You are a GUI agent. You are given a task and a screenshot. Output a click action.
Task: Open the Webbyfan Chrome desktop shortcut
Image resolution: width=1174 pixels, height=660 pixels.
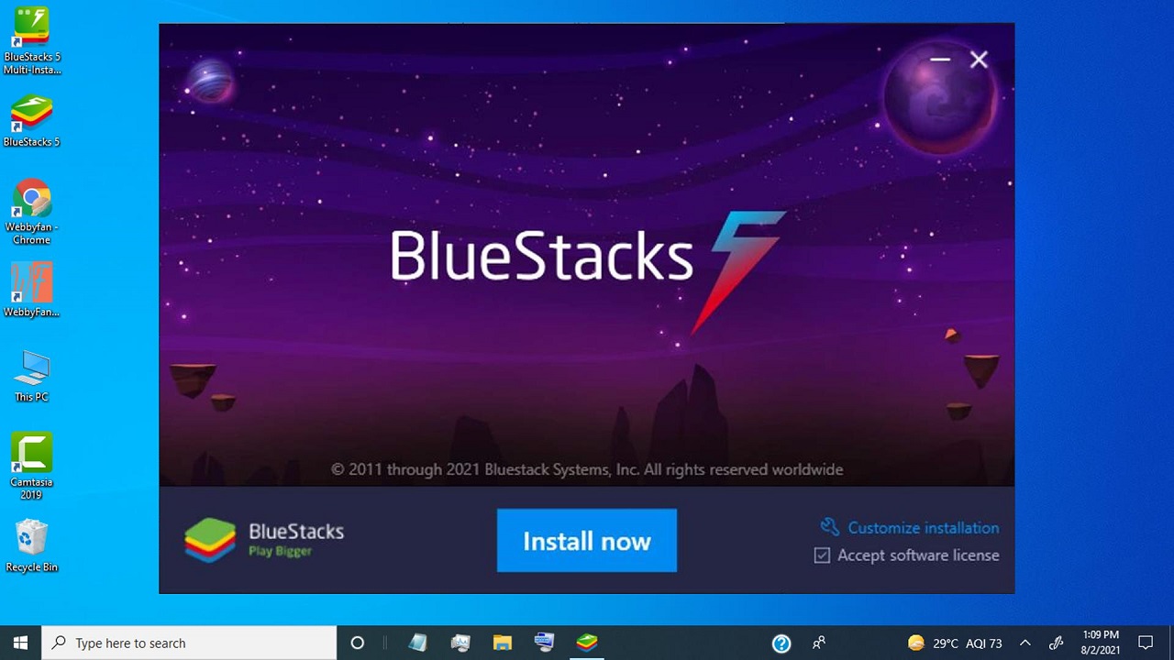32,213
